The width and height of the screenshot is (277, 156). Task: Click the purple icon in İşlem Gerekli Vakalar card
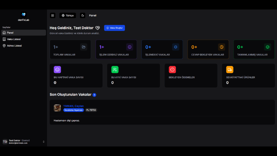[x=130, y=47]
